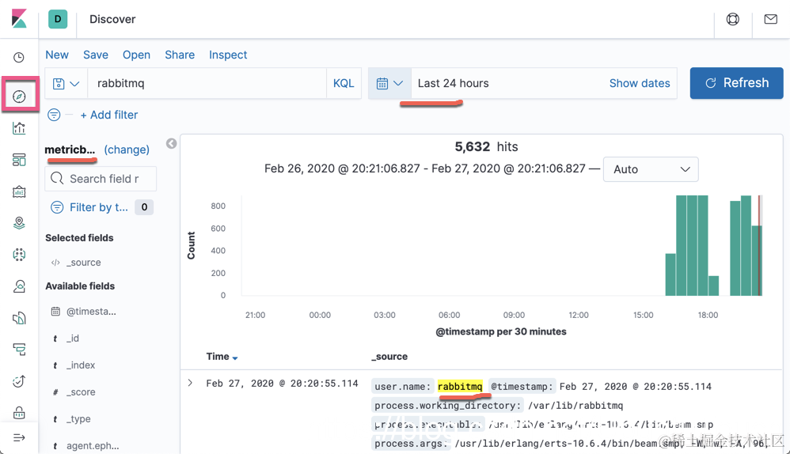Image resolution: width=790 pixels, height=454 pixels.
Task: Open Dashboard icon in sidebar
Action: pos(19,160)
